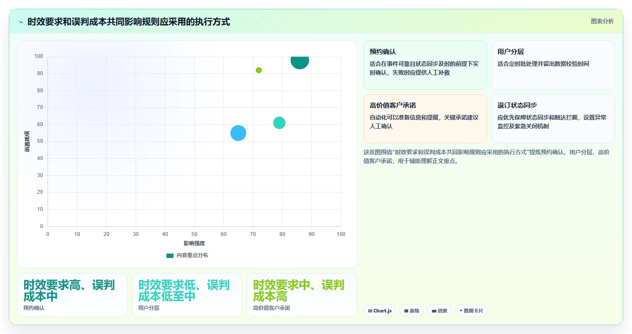The image size is (632, 334).
Task: Open the 退订状态同步 info card
Action: [x=553, y=119]
